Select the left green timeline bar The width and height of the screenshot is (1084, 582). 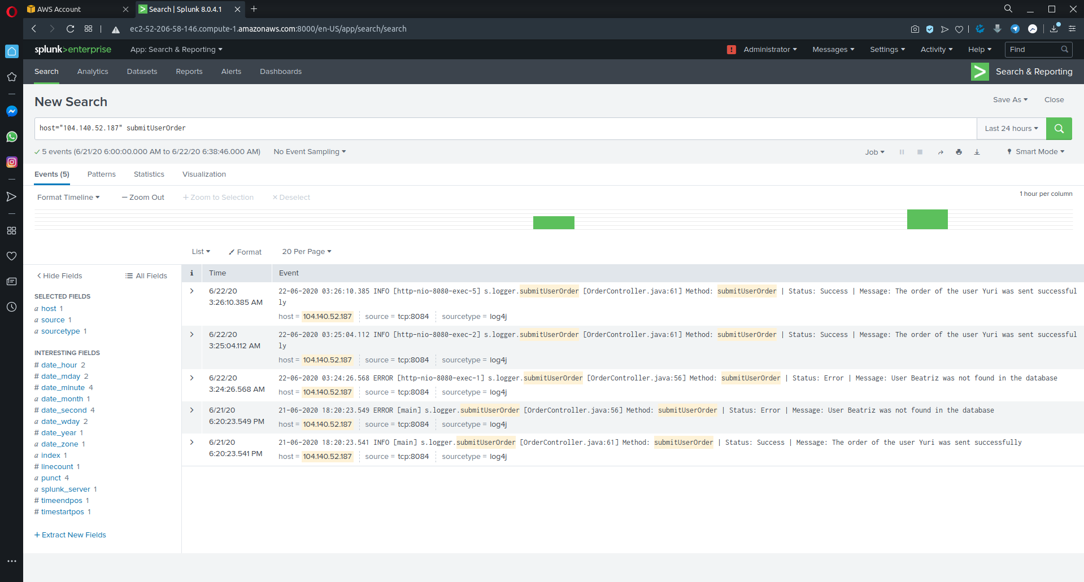pos(554,222)
